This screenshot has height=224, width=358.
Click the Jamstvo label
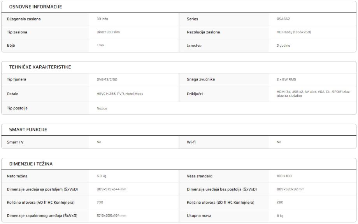[194, 45]
